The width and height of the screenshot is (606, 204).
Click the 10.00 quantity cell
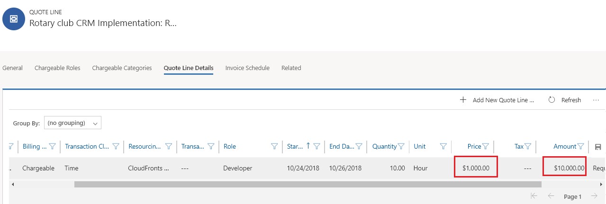tap(397, 168)
